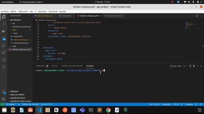Image resolution: width=204 pixels, height=114 pixels.
Task: Go to line via Lín. 23 indicator
Action: 155,104
